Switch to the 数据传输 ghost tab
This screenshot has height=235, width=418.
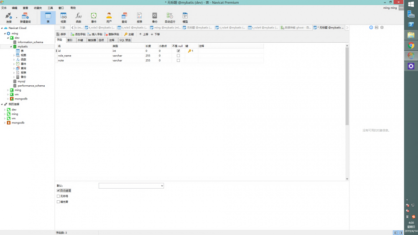[x=296, y=28]
